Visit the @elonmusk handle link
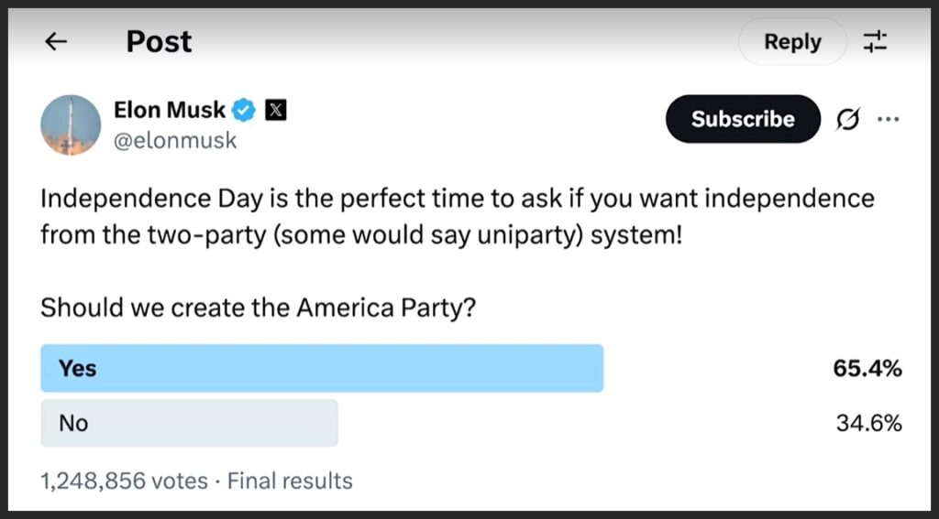 (x=175, y=140)
